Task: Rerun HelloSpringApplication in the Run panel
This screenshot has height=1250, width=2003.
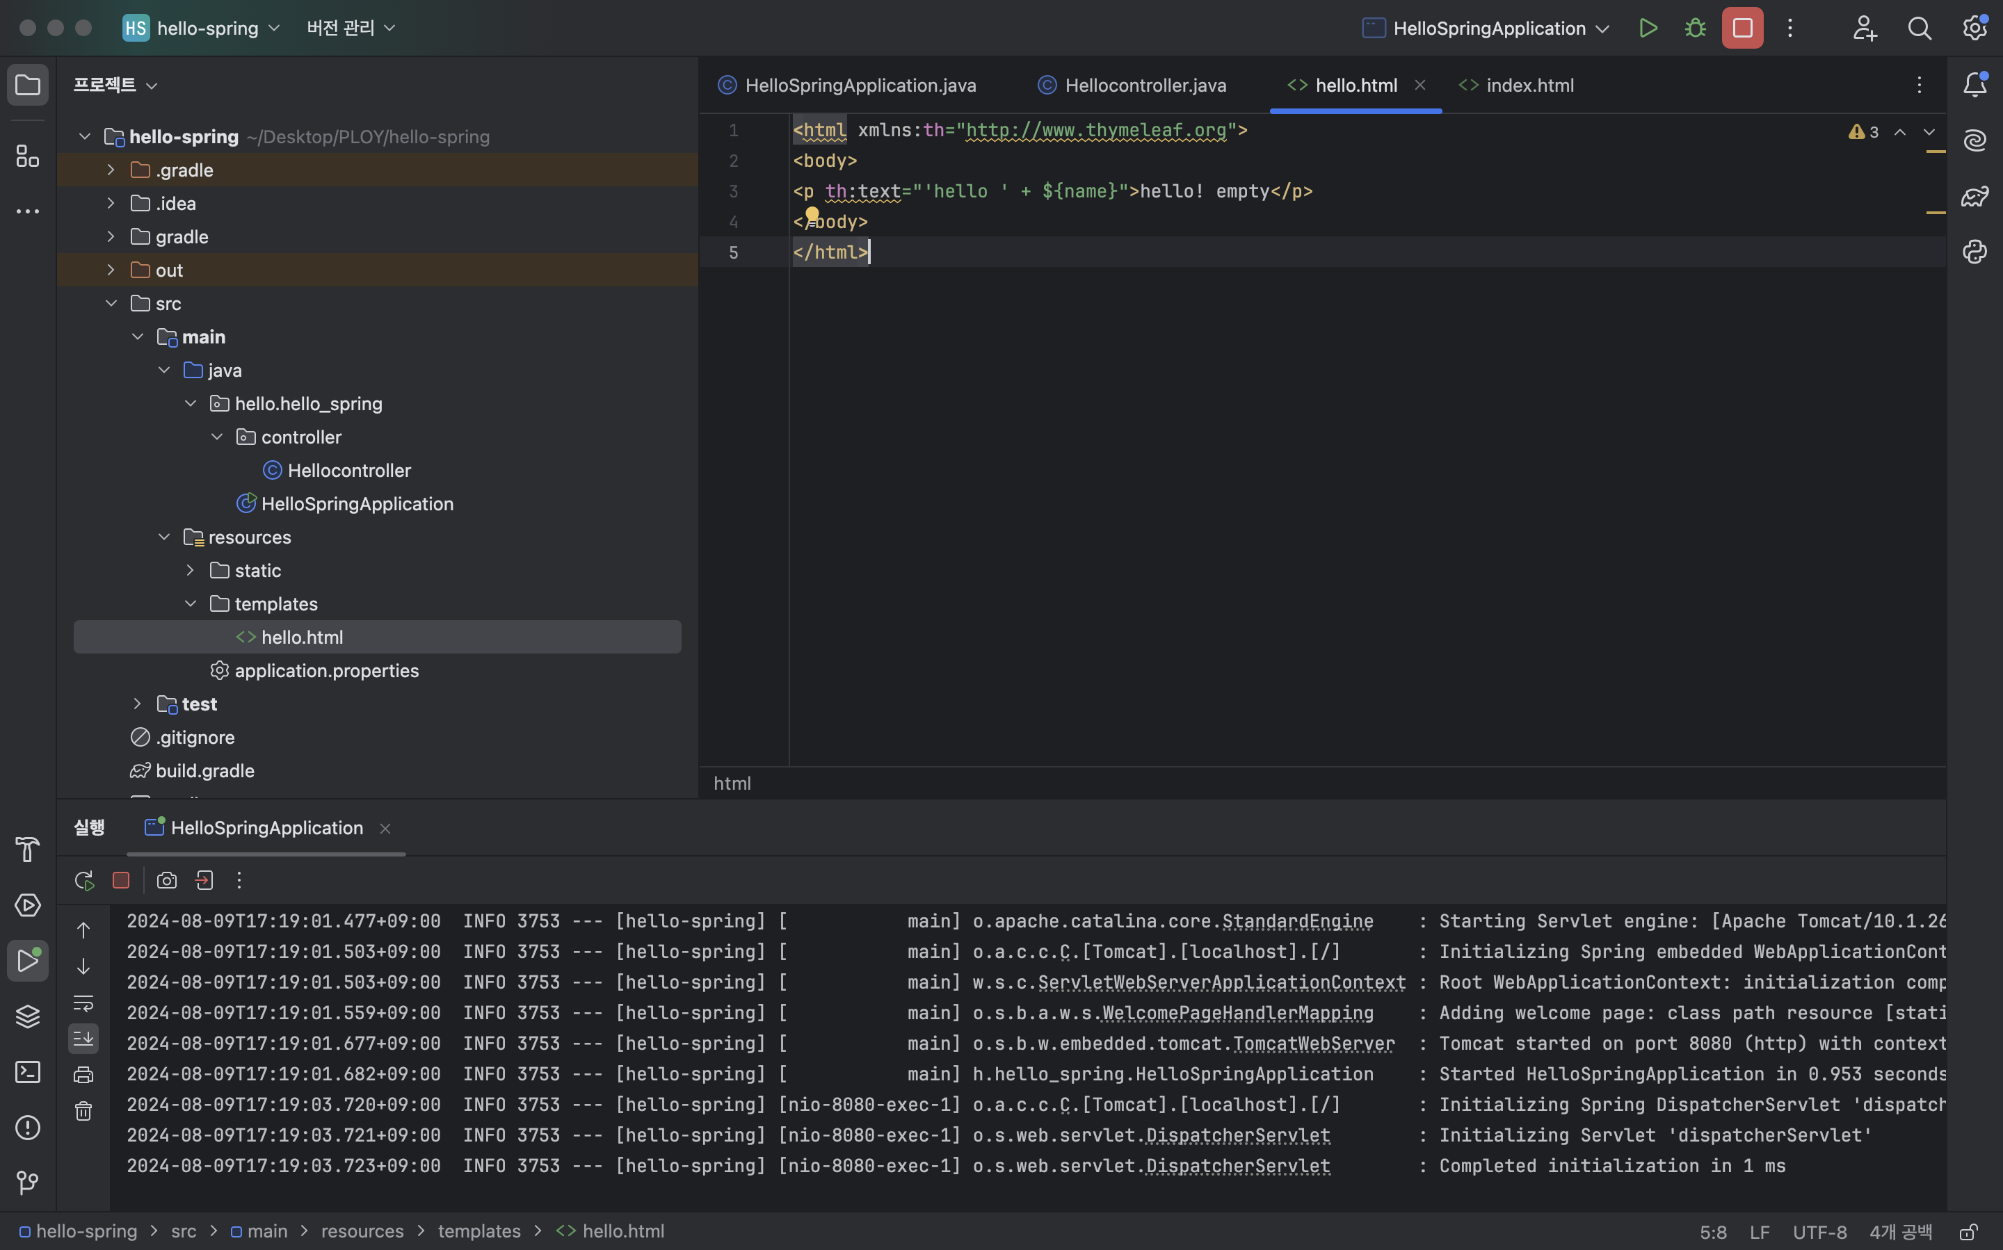Action: coord(83,880)
